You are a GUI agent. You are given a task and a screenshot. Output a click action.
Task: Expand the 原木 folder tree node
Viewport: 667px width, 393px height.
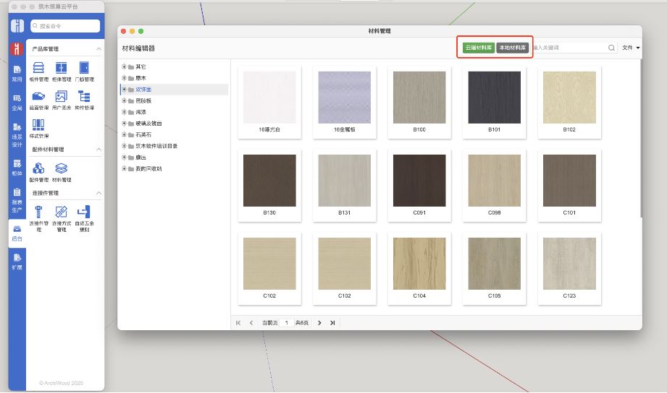pos(124,78)
